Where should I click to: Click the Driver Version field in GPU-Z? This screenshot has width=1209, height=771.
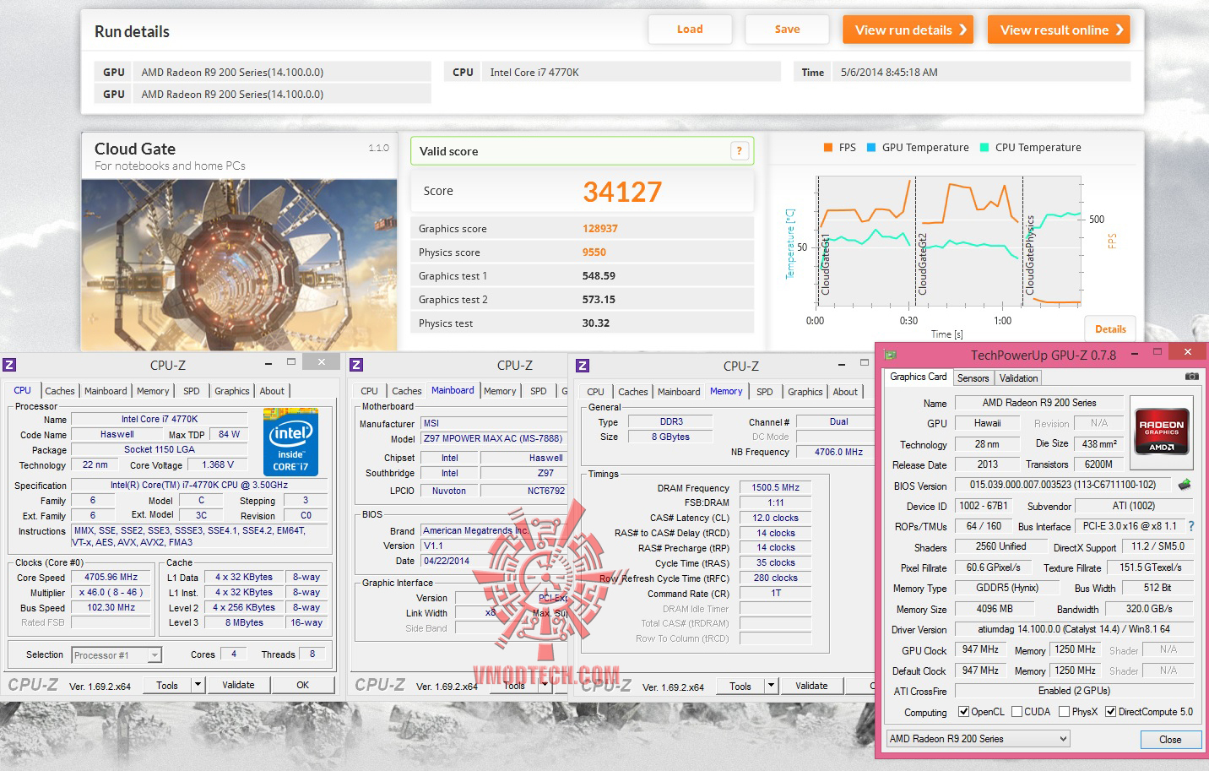(1074, 629)
